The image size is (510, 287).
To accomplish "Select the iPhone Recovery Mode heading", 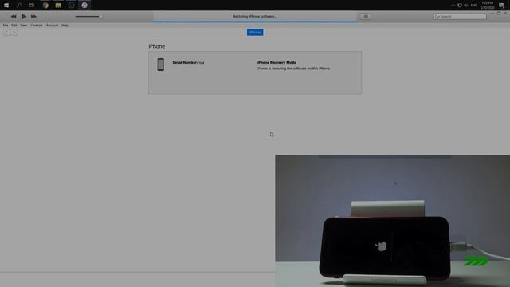I will click(277, 62).
